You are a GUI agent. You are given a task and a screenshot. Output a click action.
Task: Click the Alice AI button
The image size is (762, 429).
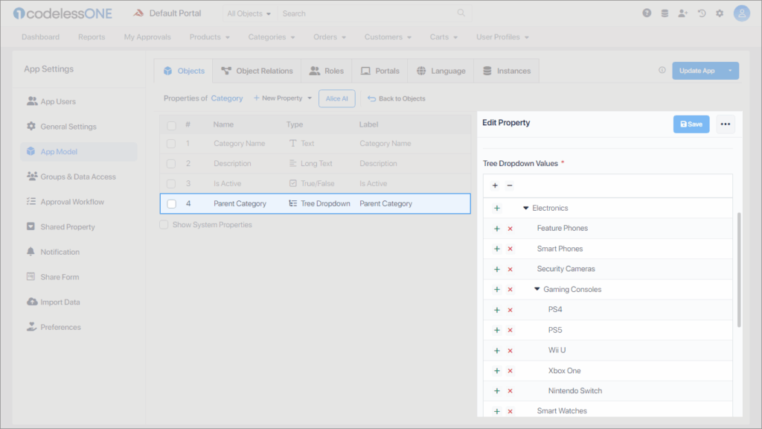337,98
